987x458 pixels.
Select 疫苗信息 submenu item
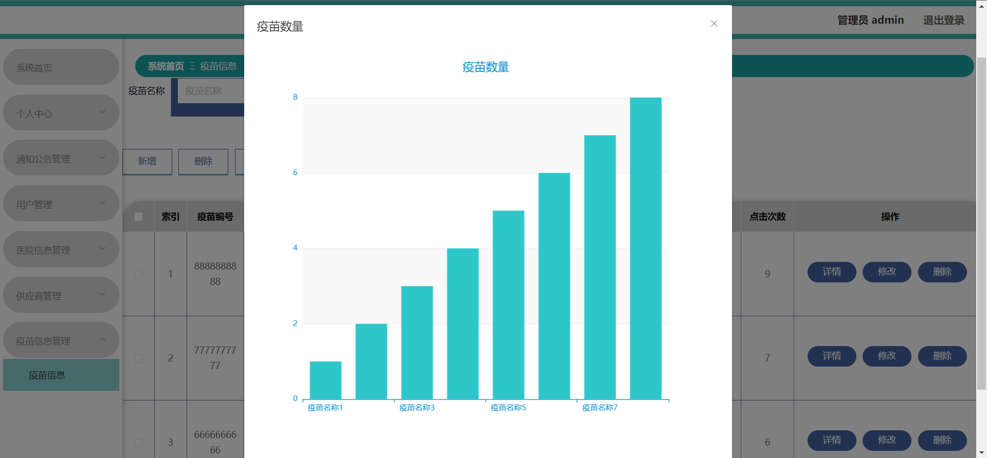pos(61,375)
